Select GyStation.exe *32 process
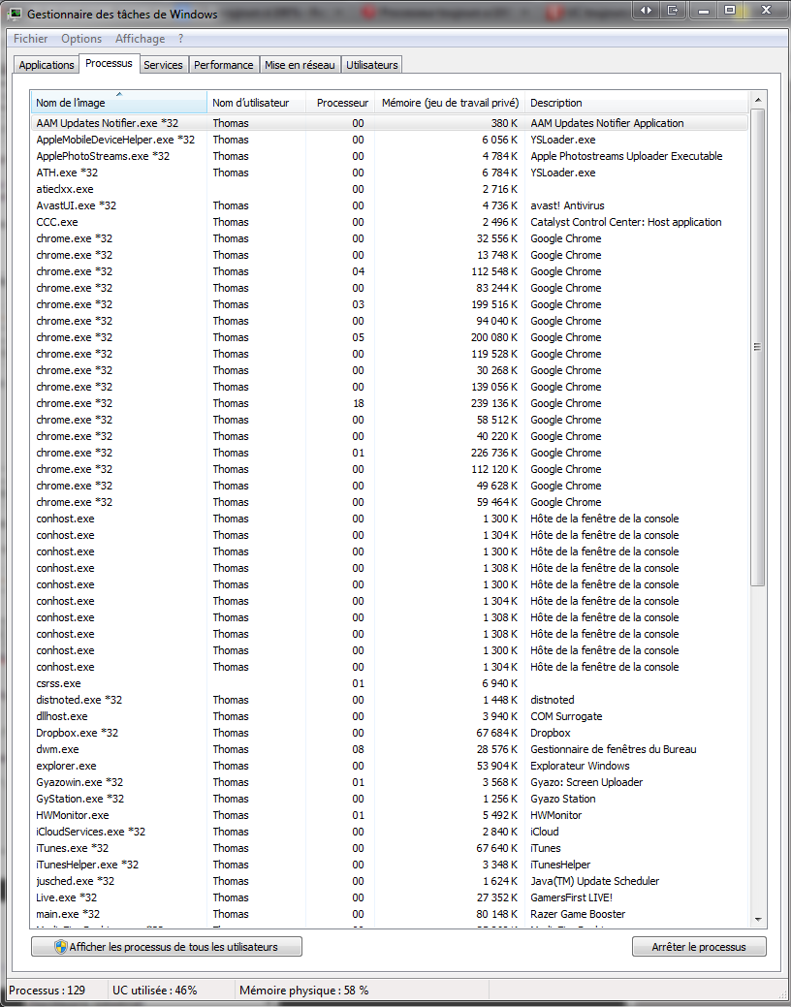This screenshot has width=791, height=1007. pos(390,799)
